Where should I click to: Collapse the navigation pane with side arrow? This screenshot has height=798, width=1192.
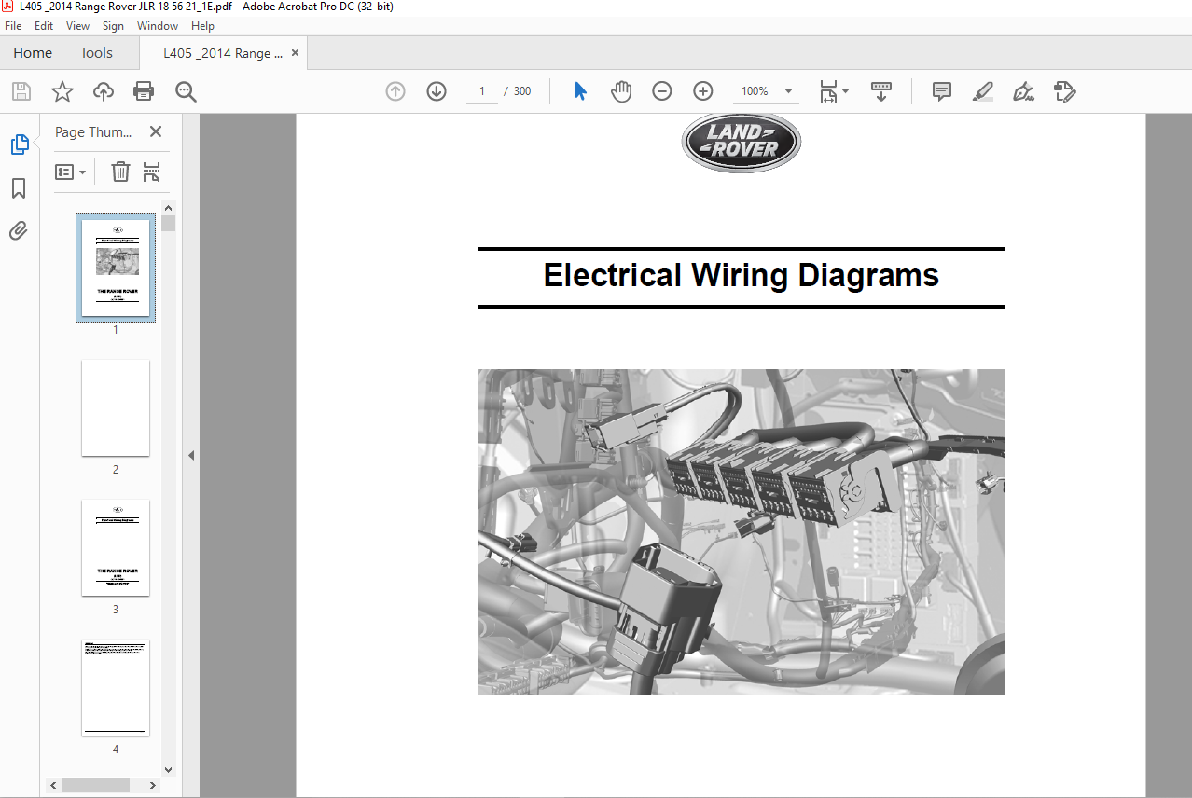(x=191, y=456)
